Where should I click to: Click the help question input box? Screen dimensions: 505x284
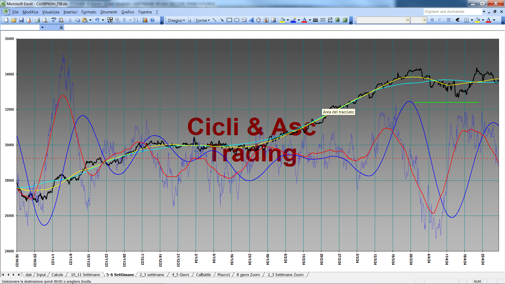(x=452, y=12)
